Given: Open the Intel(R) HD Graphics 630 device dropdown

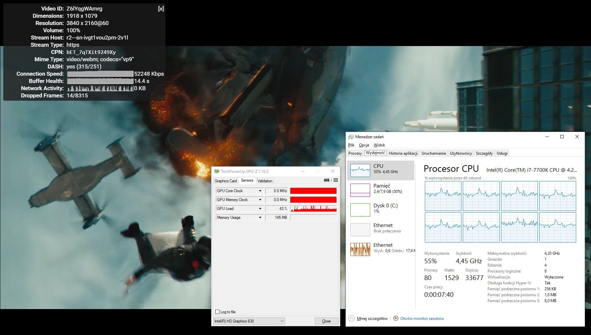Looking at the screenshot, I should (x=249, y=321).
